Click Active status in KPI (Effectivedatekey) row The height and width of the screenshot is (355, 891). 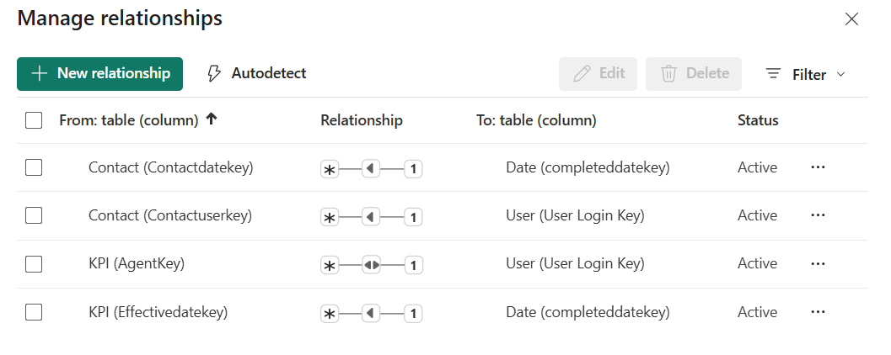pyautogui.click(x=758, y=312)
